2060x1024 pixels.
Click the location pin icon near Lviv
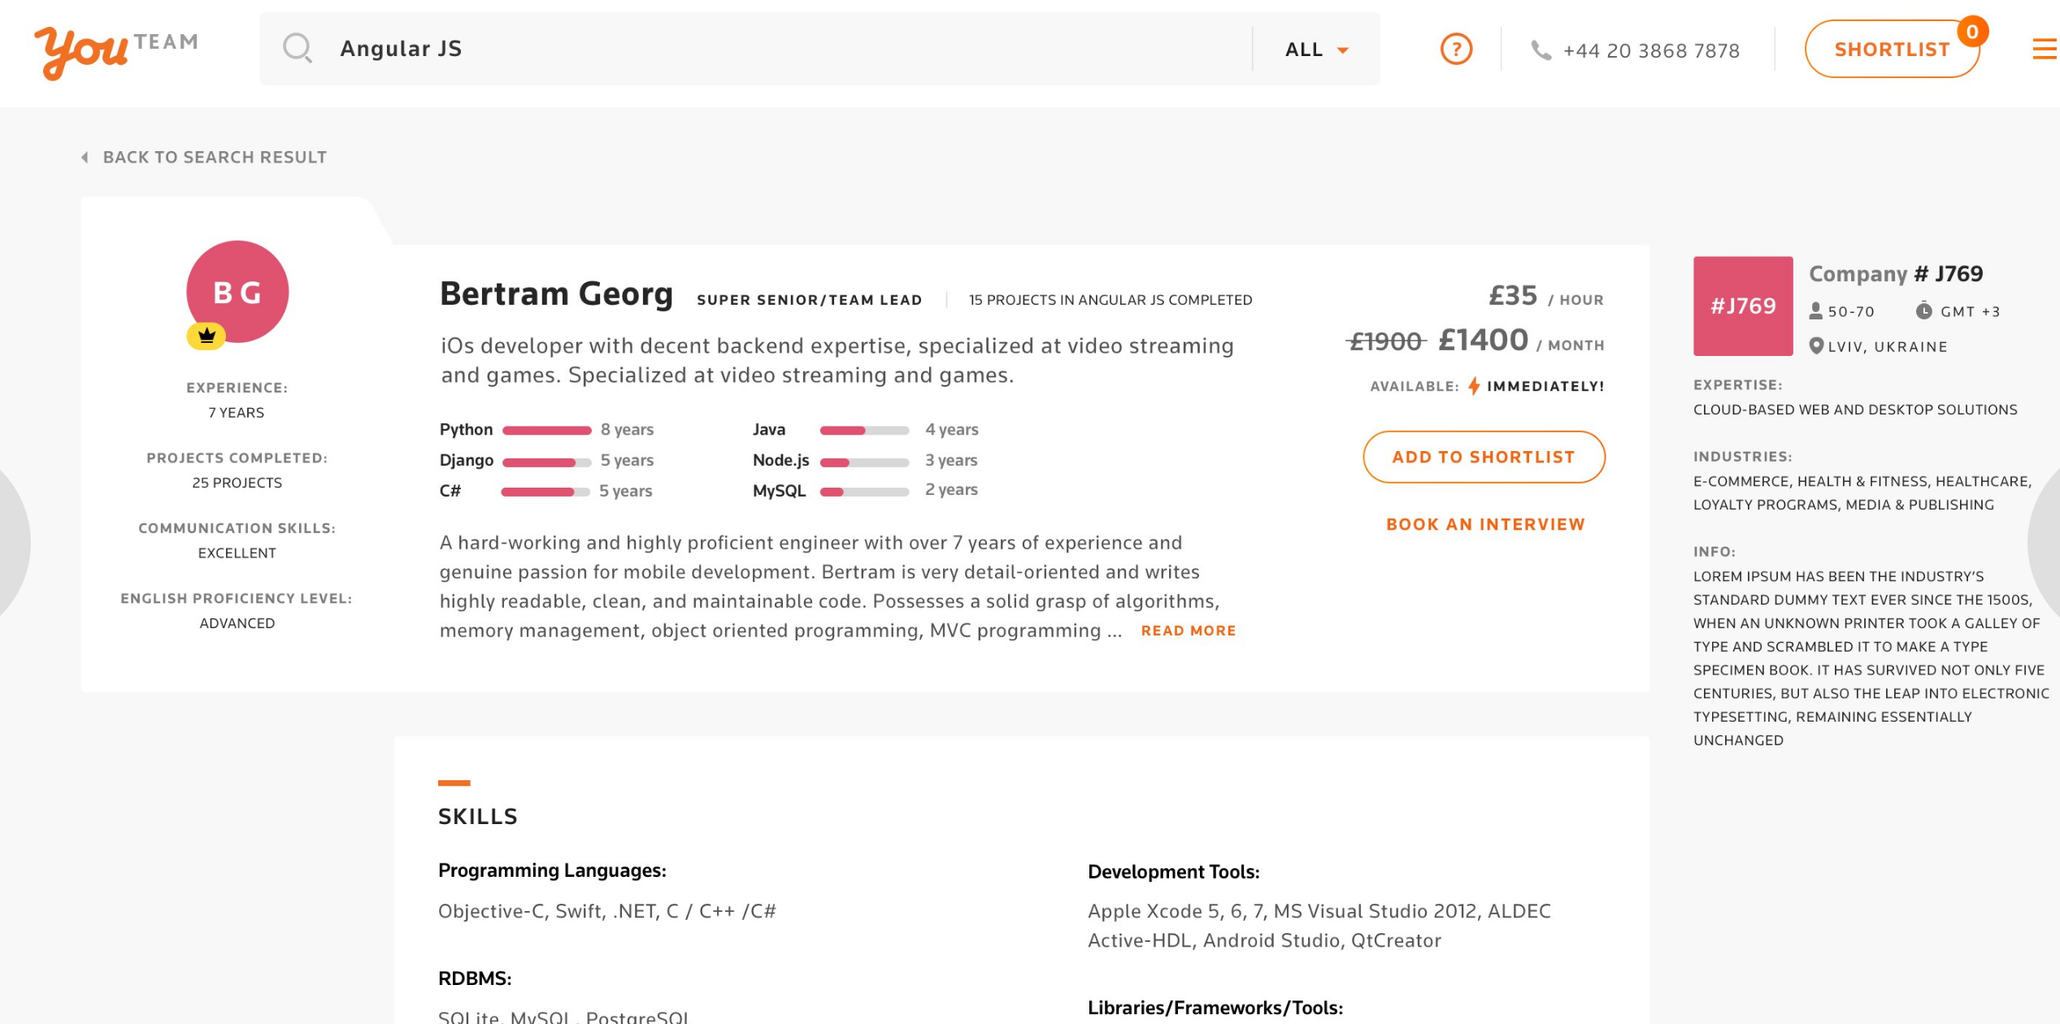click(x=1816, y=346)
